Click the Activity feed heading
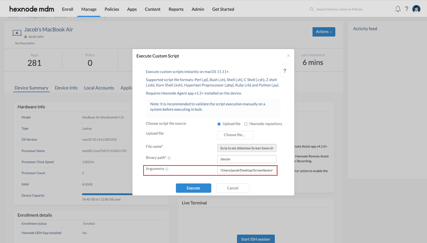427x243 pixels. click(365, 29)
